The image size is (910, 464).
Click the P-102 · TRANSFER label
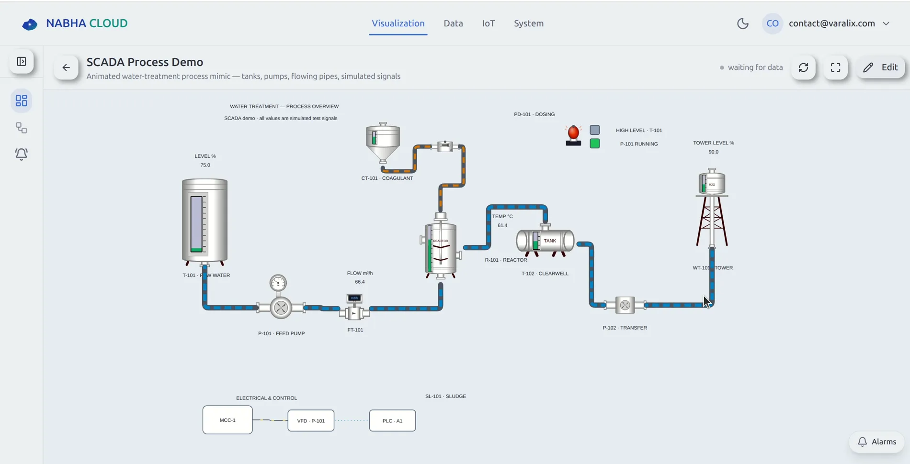pos(625,328)
